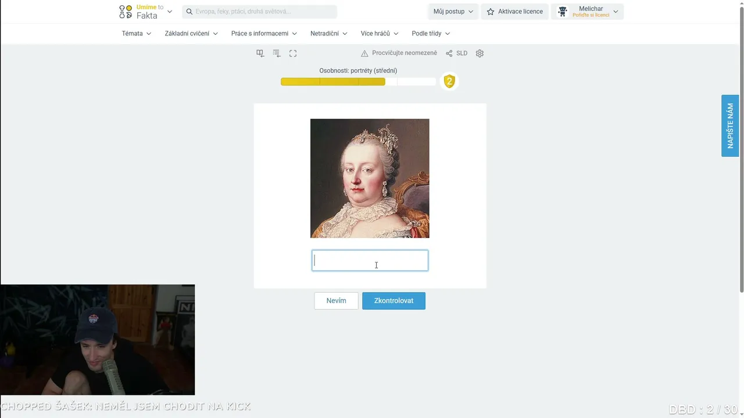
Task: Click the yellow exercise progress bar
Action: click(x=358, y=82)
